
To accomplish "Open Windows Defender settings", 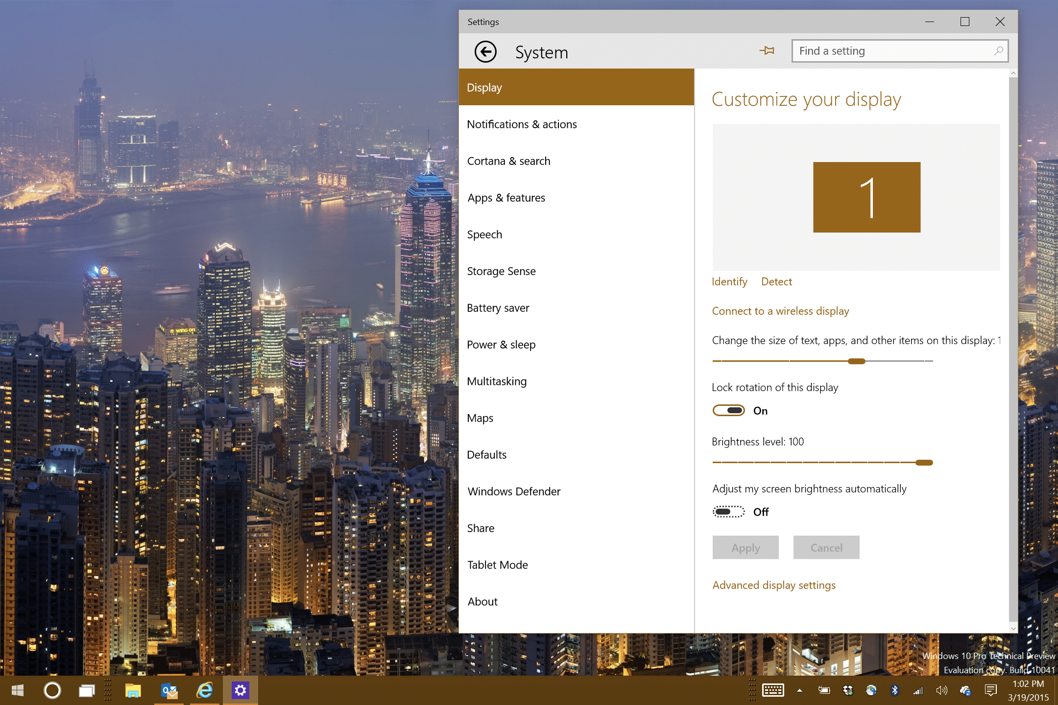I will tap(577, 491).
